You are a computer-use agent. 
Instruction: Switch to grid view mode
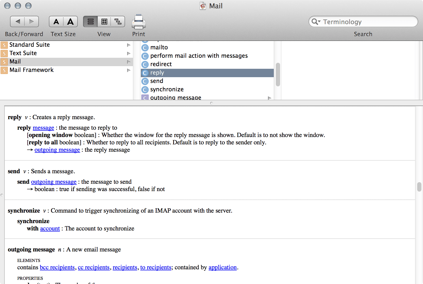coord(104,22)
